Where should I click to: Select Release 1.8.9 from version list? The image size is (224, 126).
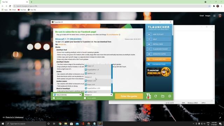98,81
